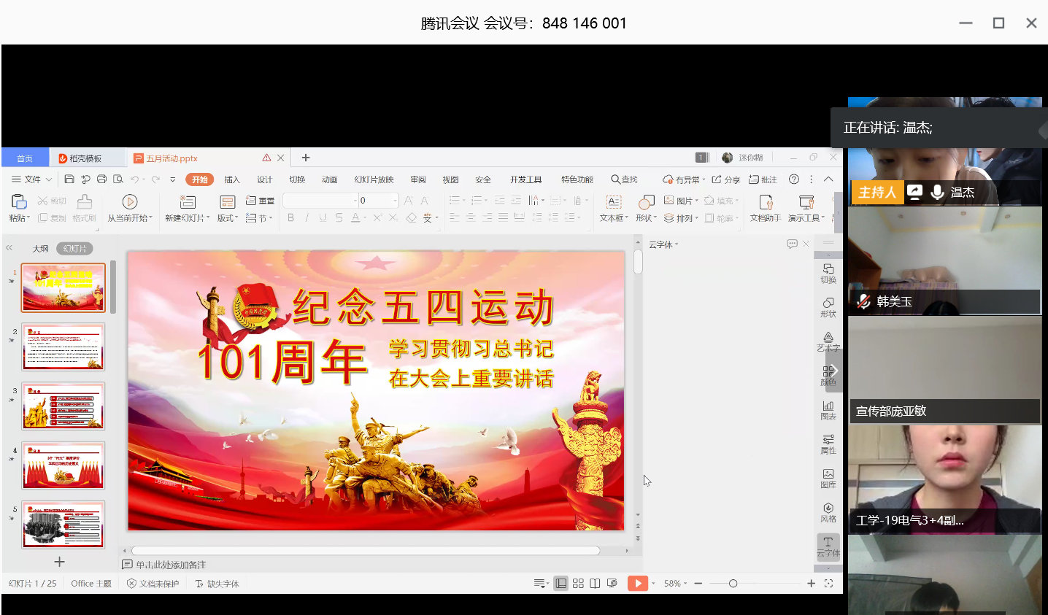
Task: Click the zoom in plus button
Action: point(811,584)
